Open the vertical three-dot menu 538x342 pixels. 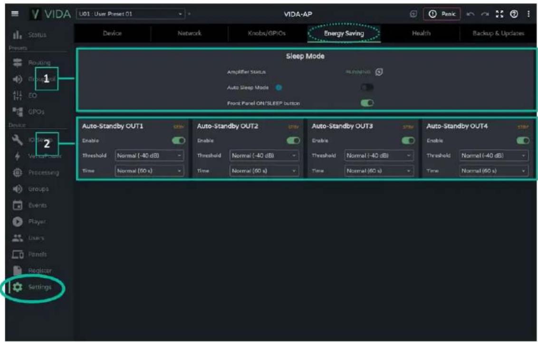[x=528, y=14]
